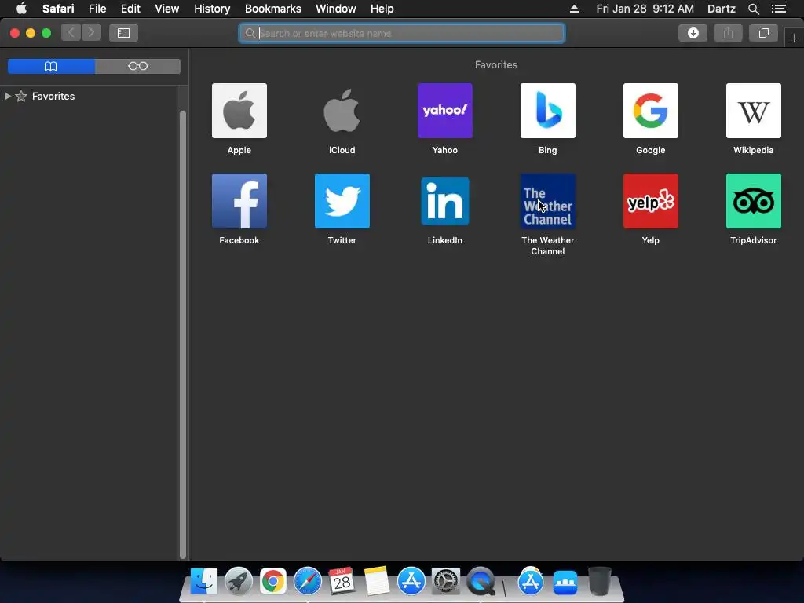Open the Trash in the Dock
The height and width of the screenshot is (603, 804).
pyautogui.click(x=599, y=582)
